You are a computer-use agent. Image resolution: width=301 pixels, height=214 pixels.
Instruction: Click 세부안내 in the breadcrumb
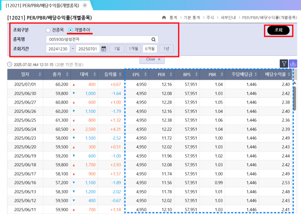coord(228,18)
